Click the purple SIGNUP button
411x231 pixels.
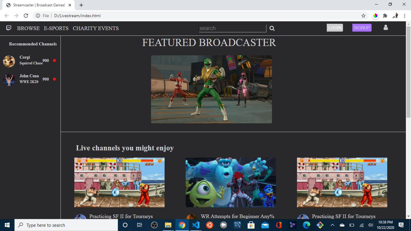362,28
